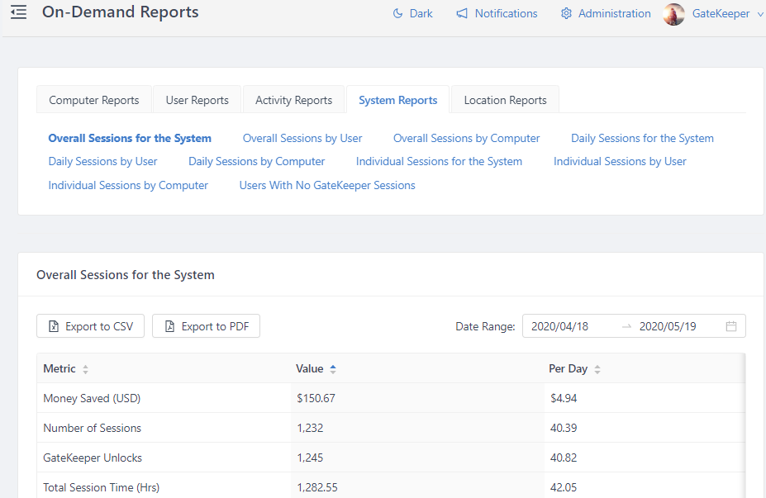The height and width of the screenshot is (498, 766).
Task: Open the start date picker field
Action: click(559, 326)
